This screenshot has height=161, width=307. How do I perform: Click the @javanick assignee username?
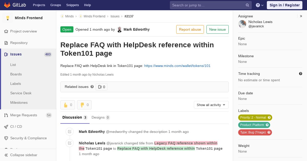click(x=256, y=26)
